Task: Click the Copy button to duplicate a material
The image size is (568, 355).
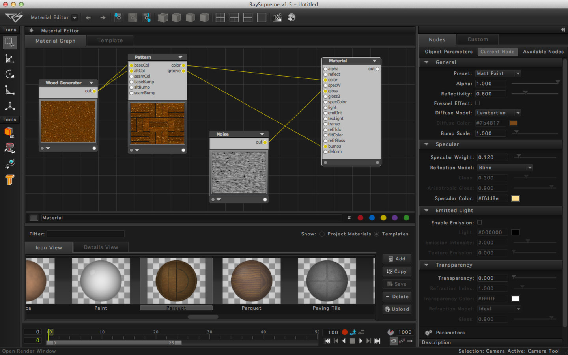Action: pos(397,271)
